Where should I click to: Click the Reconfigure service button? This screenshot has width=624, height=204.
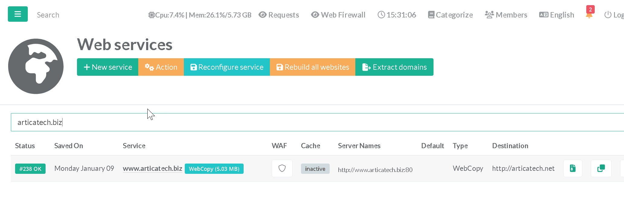tap(227, 67)
